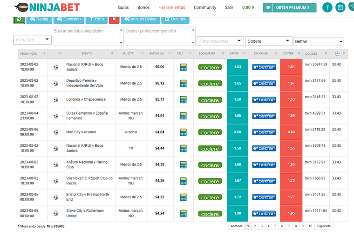The image size is (354, 236).
Task: Open calculator for Man City v Arsenal
Action: coord(183,132)
